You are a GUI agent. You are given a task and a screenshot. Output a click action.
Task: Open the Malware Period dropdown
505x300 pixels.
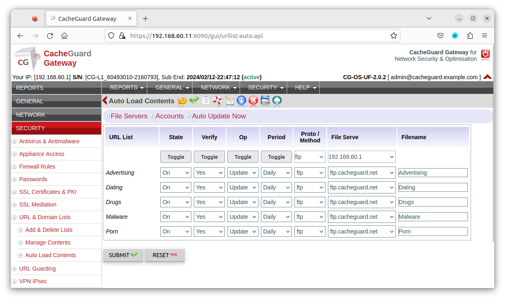[276, 217]
